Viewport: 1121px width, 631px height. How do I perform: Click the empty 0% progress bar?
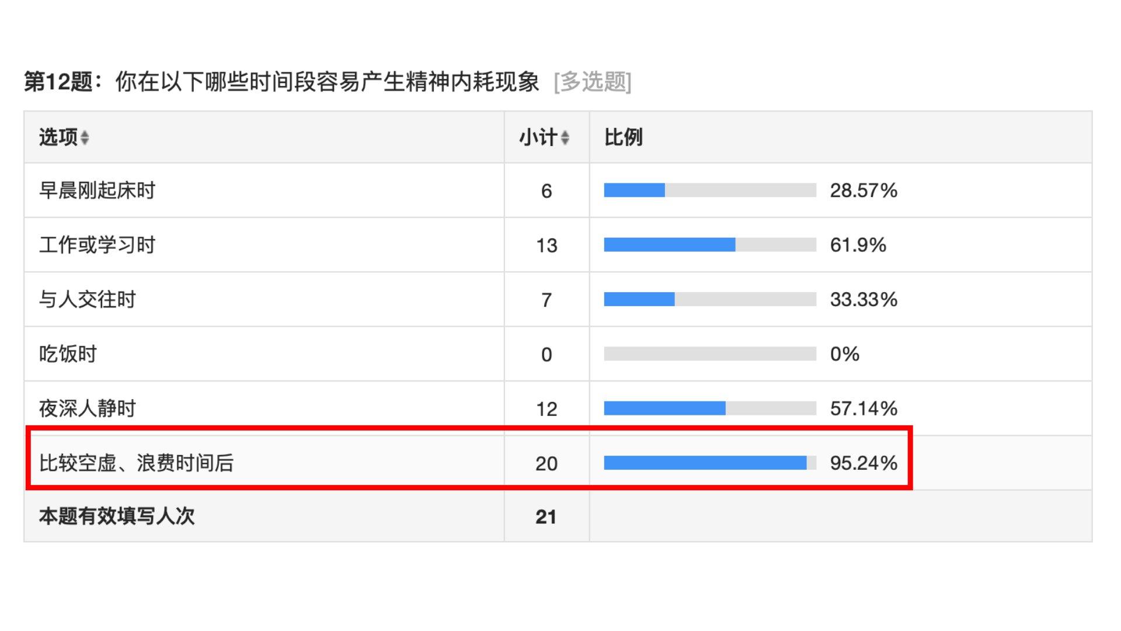click(x=709, y=354)
